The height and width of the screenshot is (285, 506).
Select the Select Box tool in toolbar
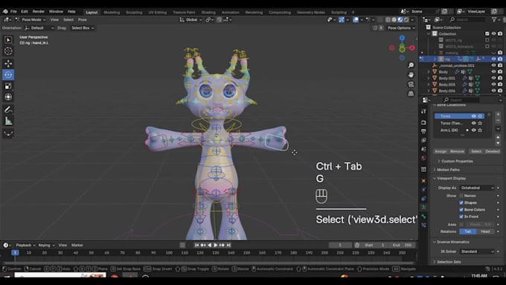coord(8,40)
